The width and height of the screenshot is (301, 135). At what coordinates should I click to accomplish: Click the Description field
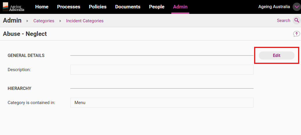point(161,70)
